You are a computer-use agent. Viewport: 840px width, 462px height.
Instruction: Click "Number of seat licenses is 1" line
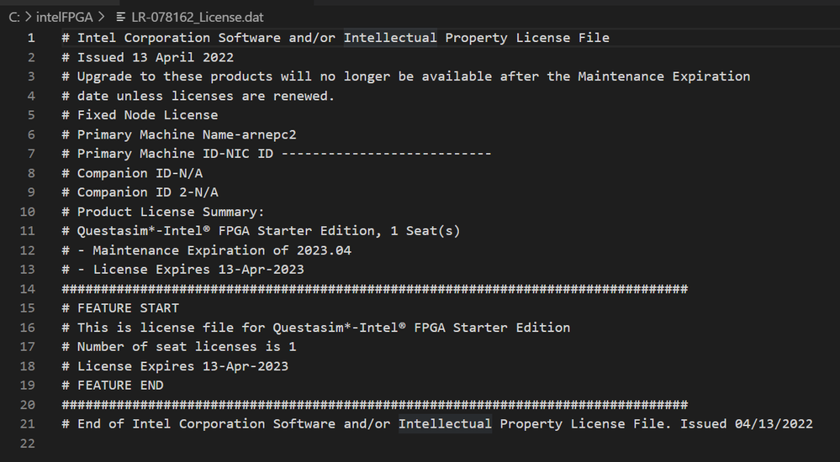[187, 347]
